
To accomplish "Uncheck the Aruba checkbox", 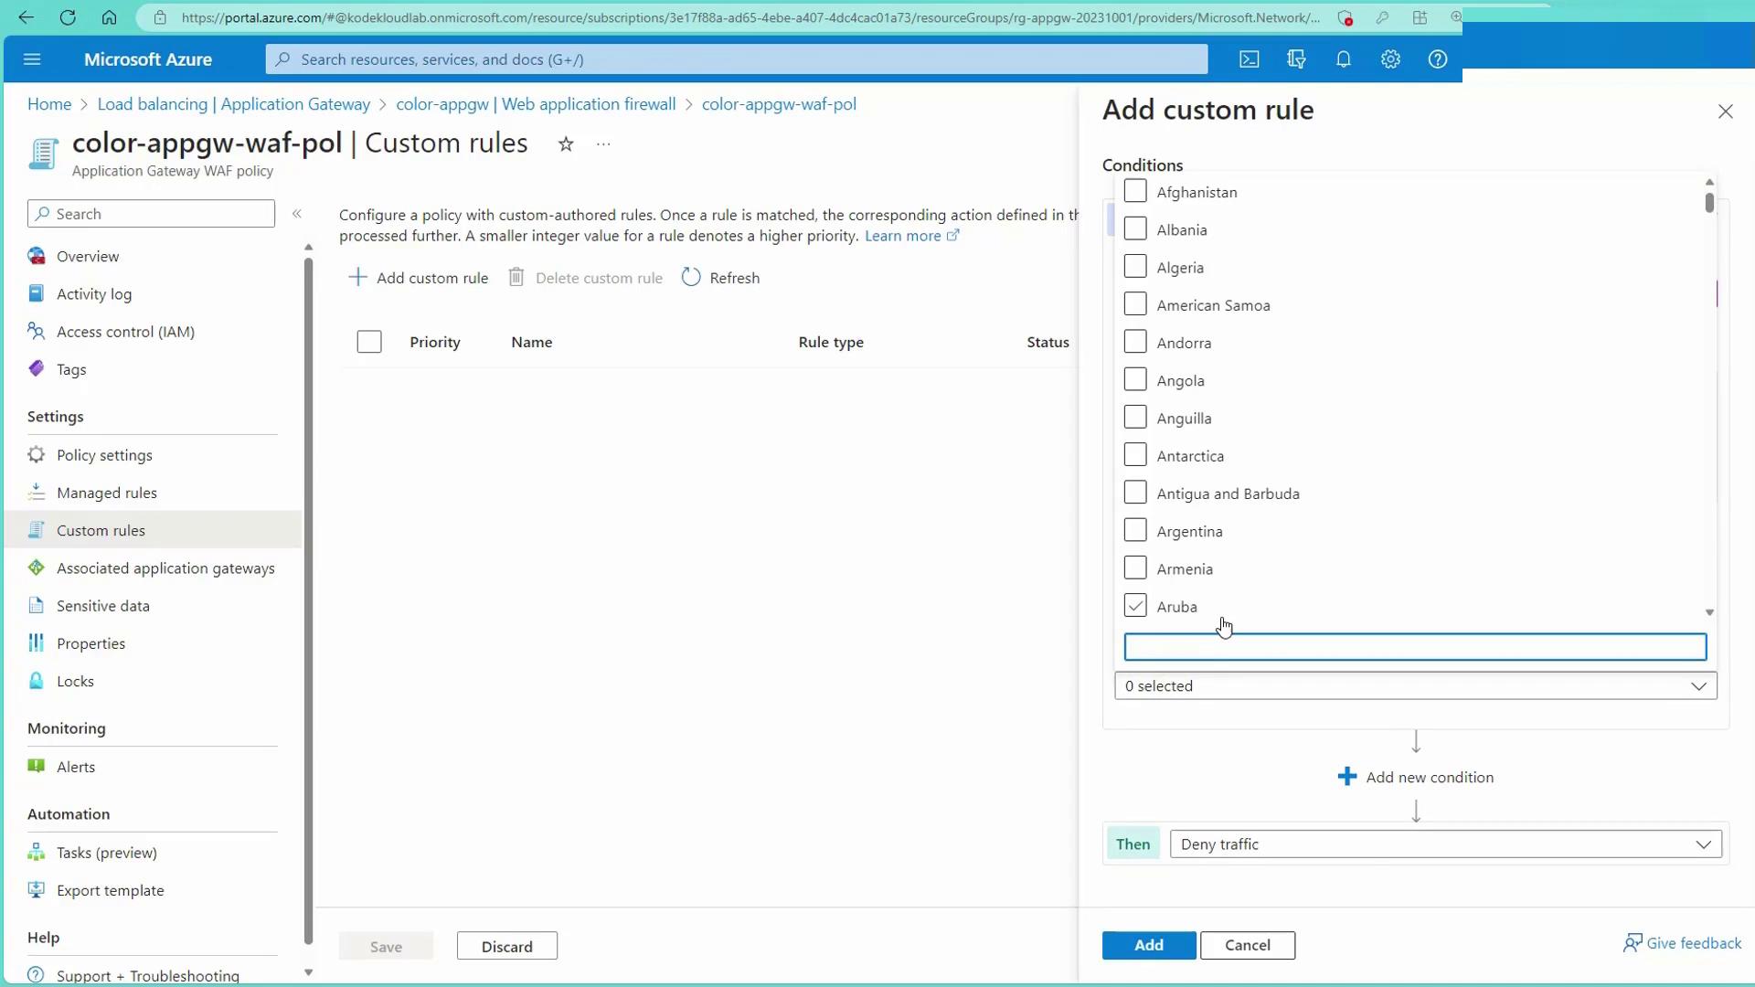I will [1134, 606].
